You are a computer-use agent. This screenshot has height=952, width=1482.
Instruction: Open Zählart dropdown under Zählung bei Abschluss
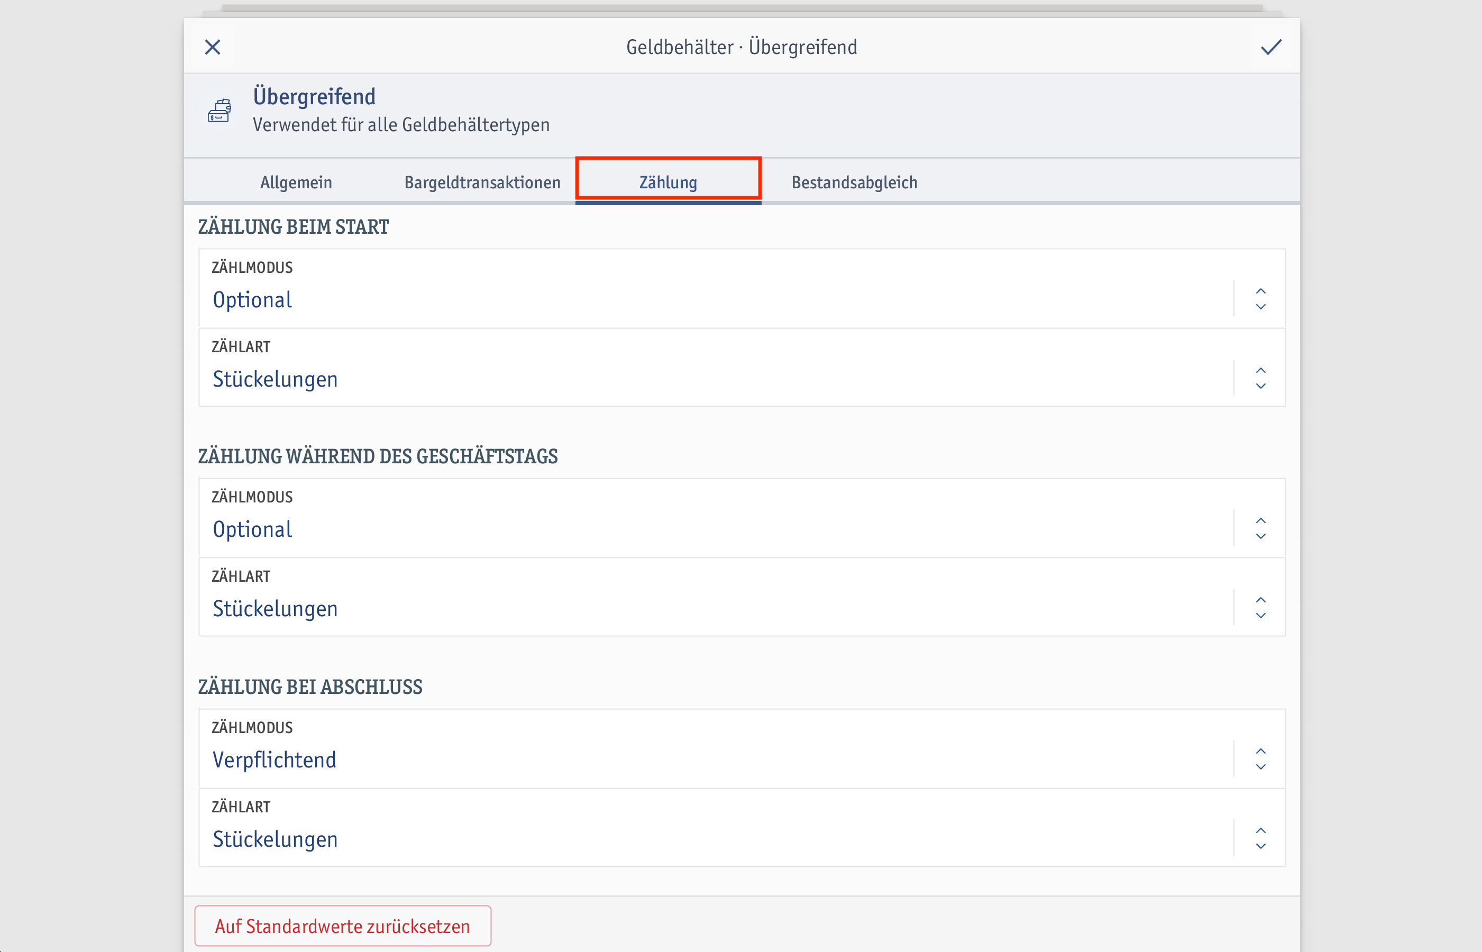742,828
